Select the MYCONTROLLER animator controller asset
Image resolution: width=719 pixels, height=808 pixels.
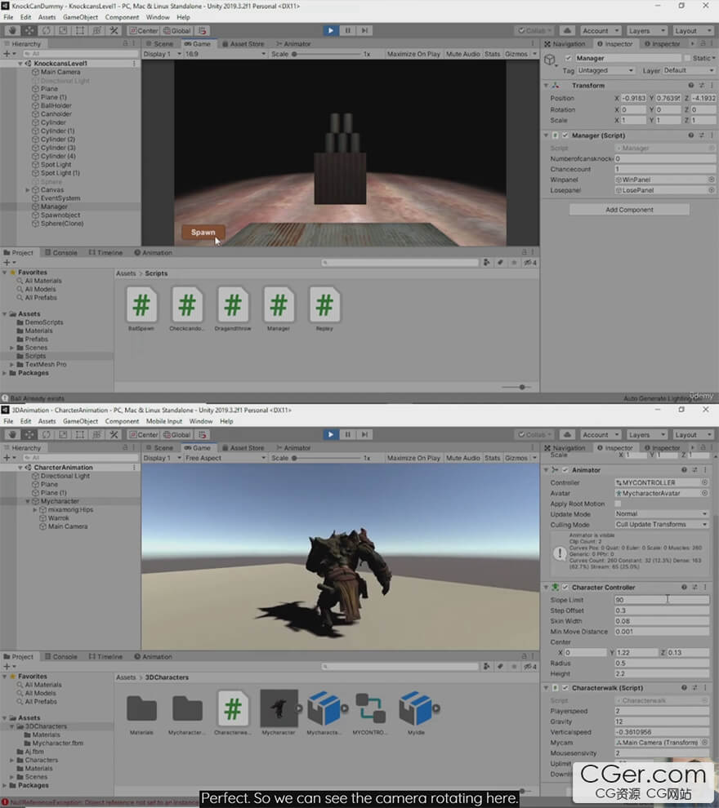[x=370, y=713]
